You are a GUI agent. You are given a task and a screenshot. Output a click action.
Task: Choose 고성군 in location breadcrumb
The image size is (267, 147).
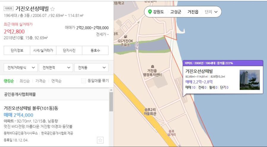[176, 12]
